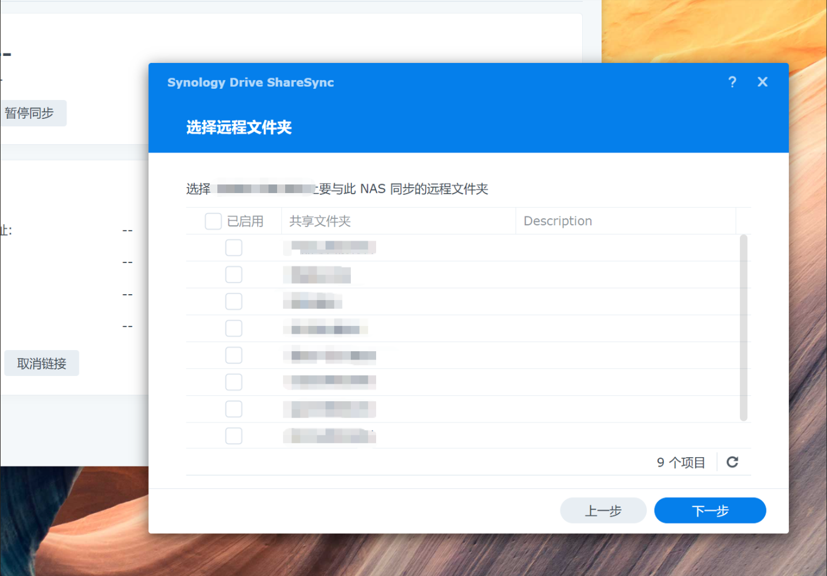Go back with the 上一步 button
The height and width of the screenshot is (576, 827).
[x=603, y=510]
